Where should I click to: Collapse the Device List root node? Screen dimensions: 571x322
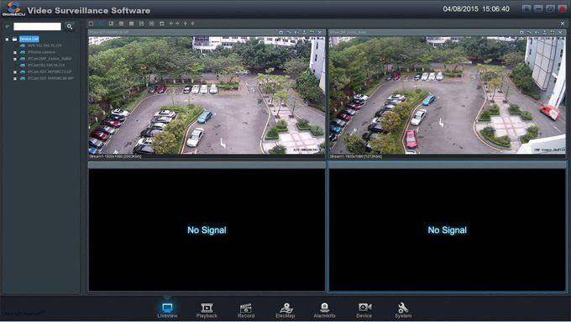point(7,39)
